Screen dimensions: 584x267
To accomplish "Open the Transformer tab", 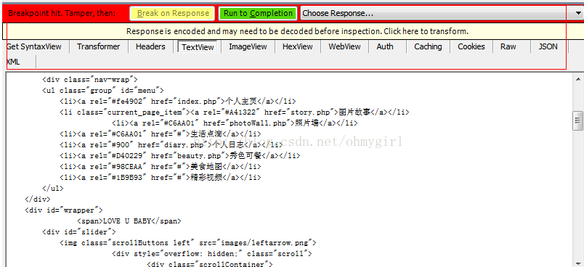I will point(98,46).
